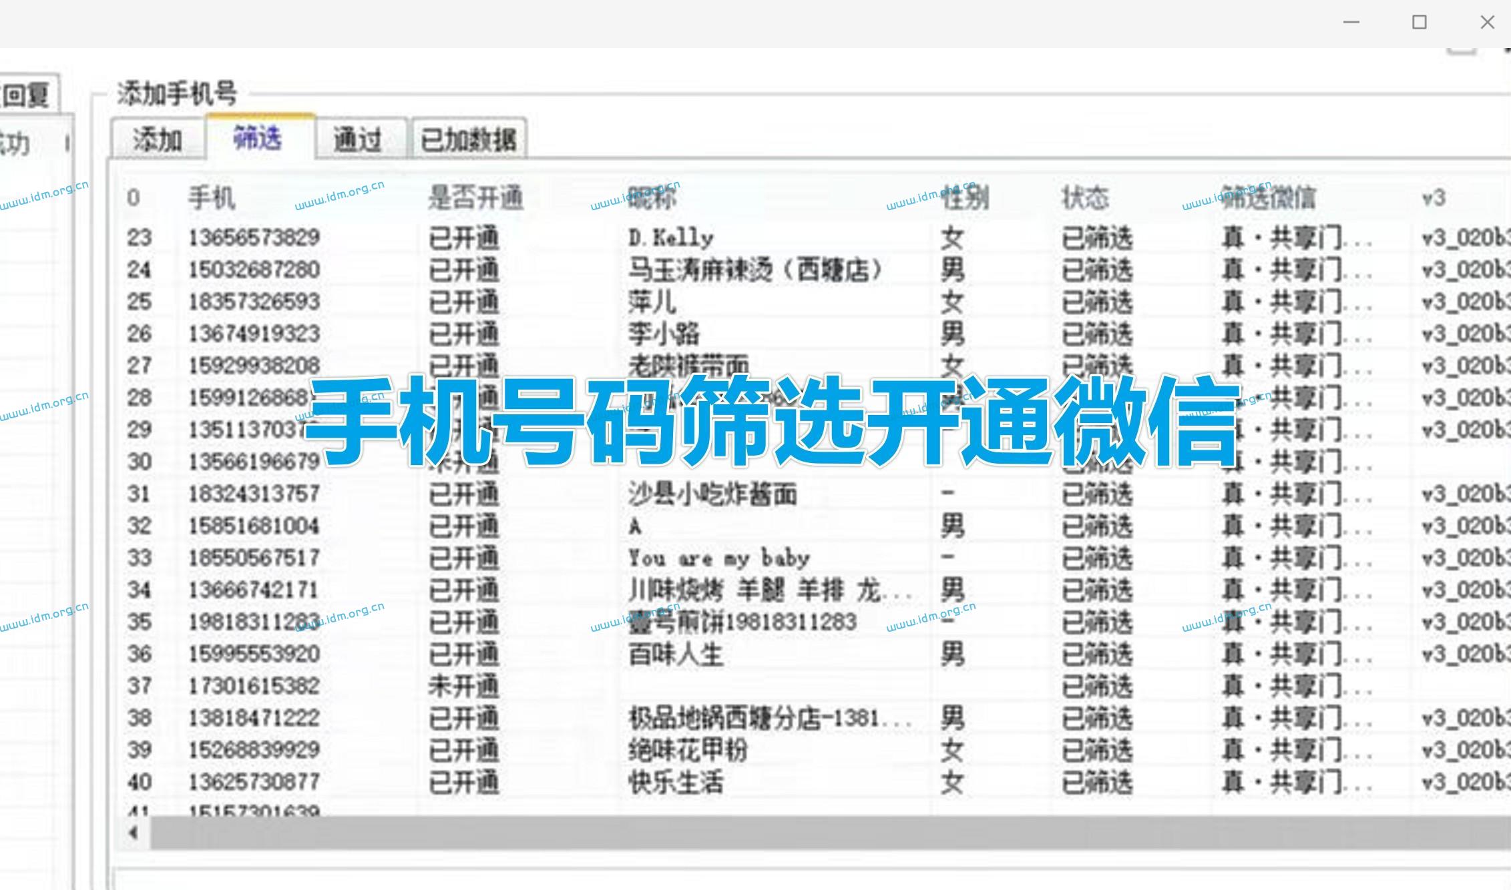Click the 是否开通 column header

(475, 198)
